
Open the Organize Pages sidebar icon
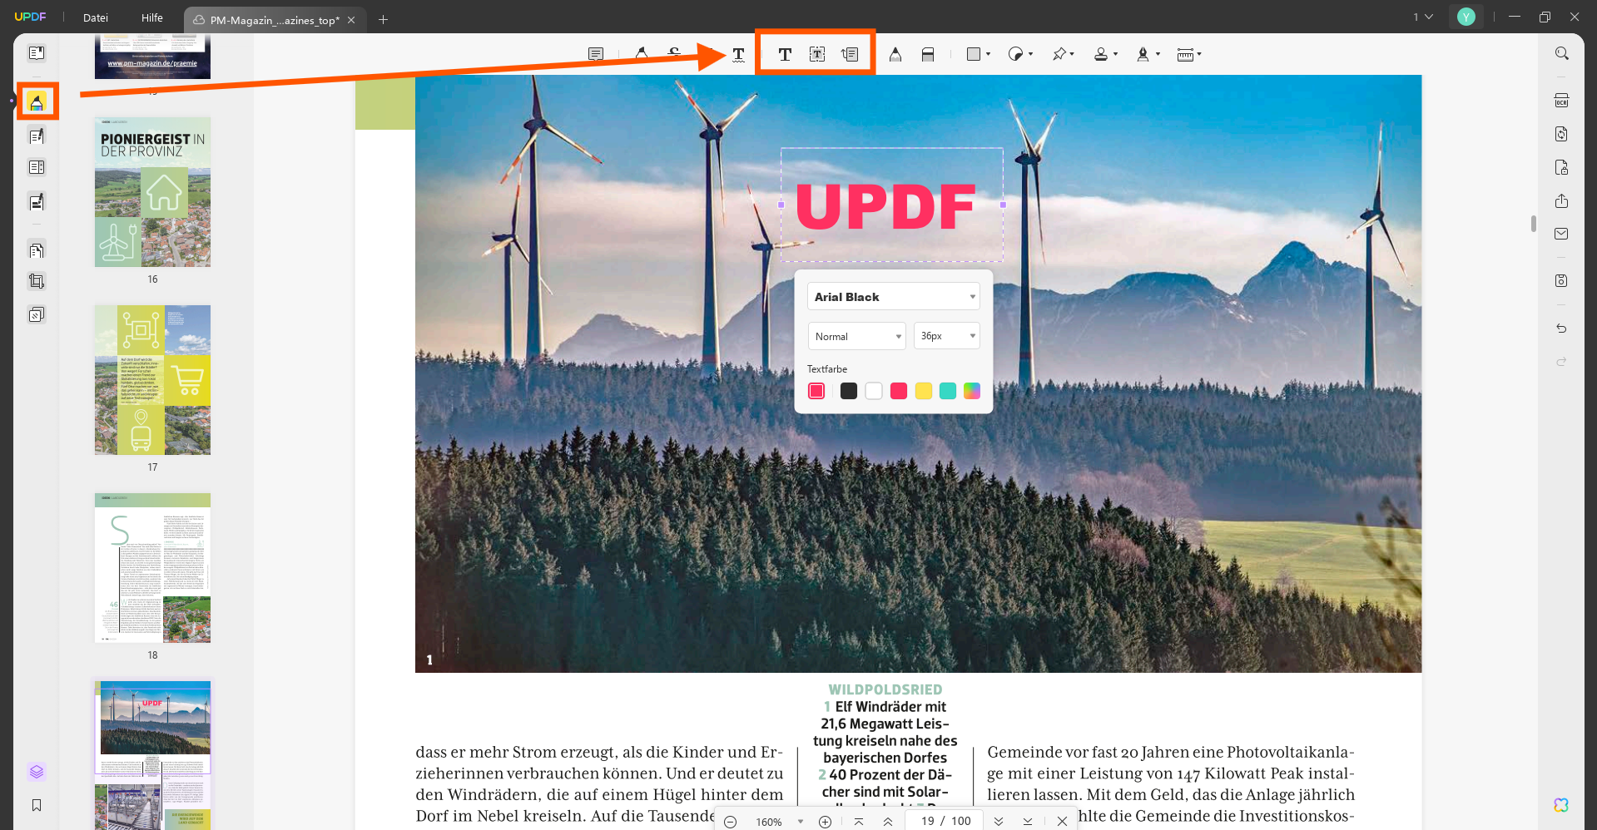click(37, 250)
